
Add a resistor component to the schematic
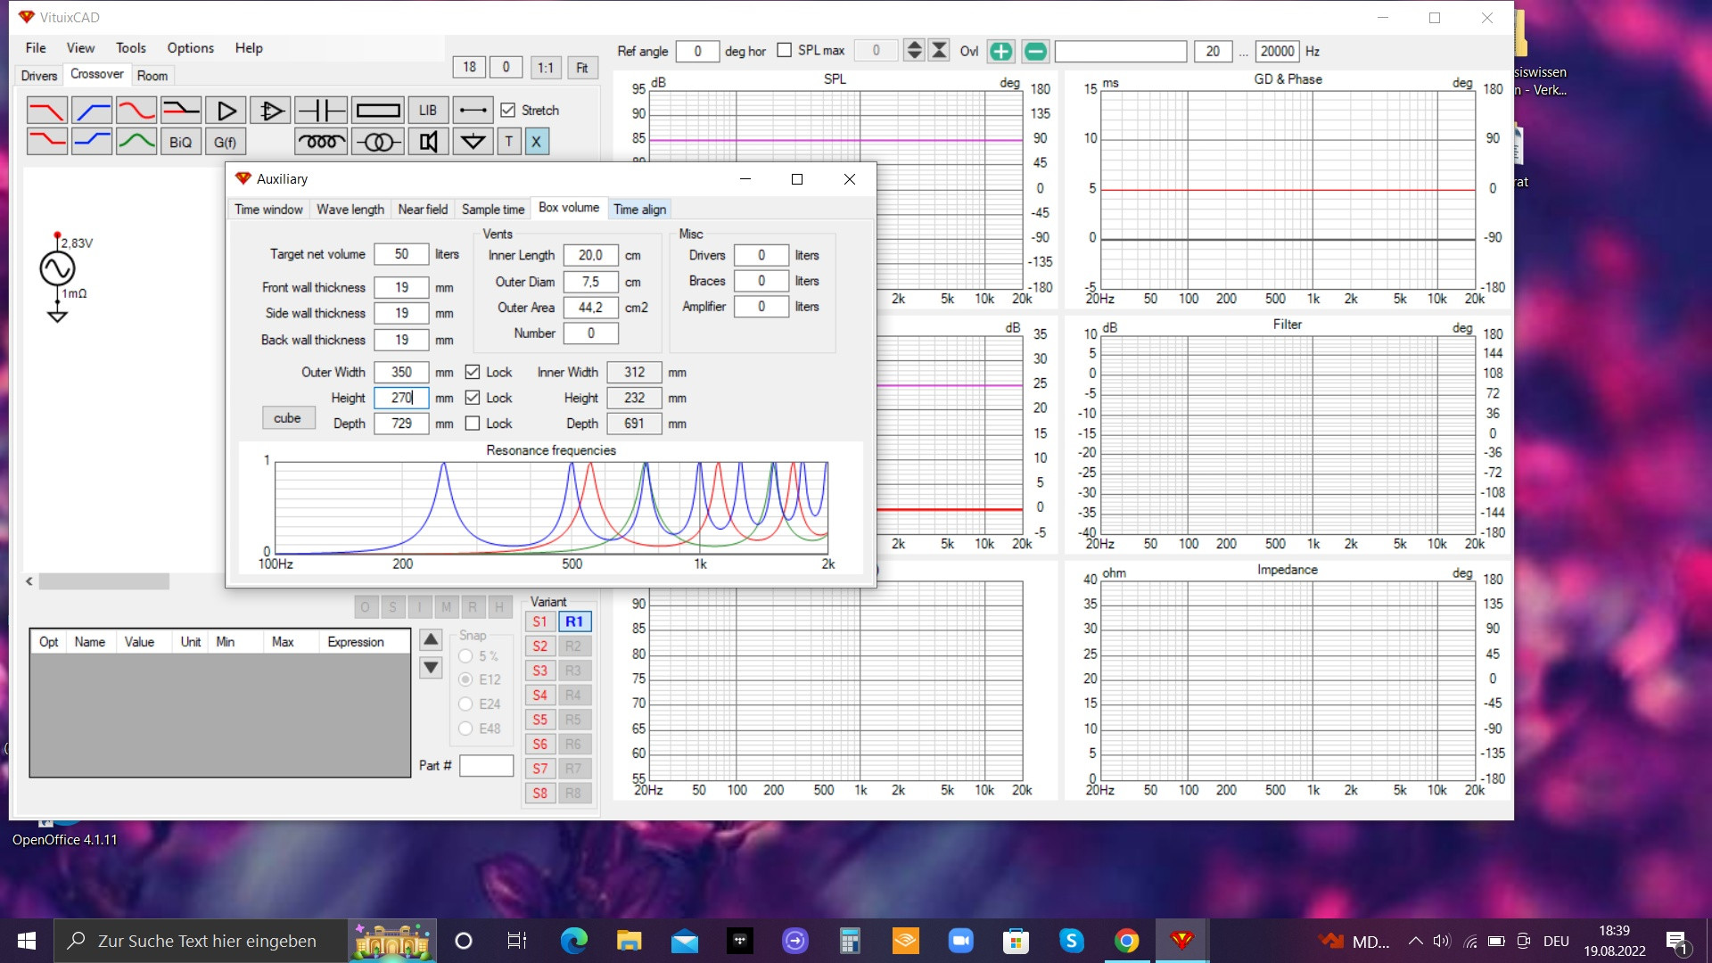[x=378, y=111]
